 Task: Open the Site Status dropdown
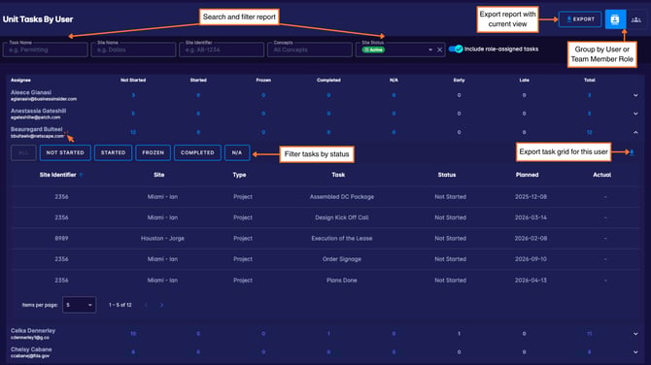(430, 50)
